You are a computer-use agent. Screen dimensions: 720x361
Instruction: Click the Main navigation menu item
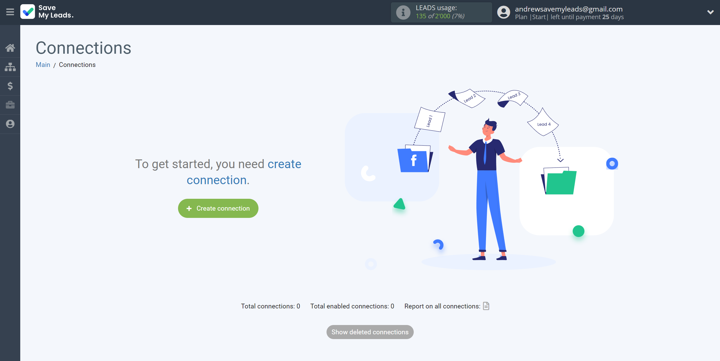click(x=43, y=64)
